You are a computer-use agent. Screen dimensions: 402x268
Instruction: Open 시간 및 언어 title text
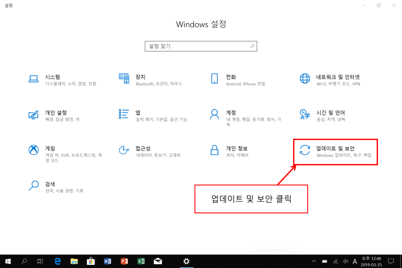click(x=331, y=113)
